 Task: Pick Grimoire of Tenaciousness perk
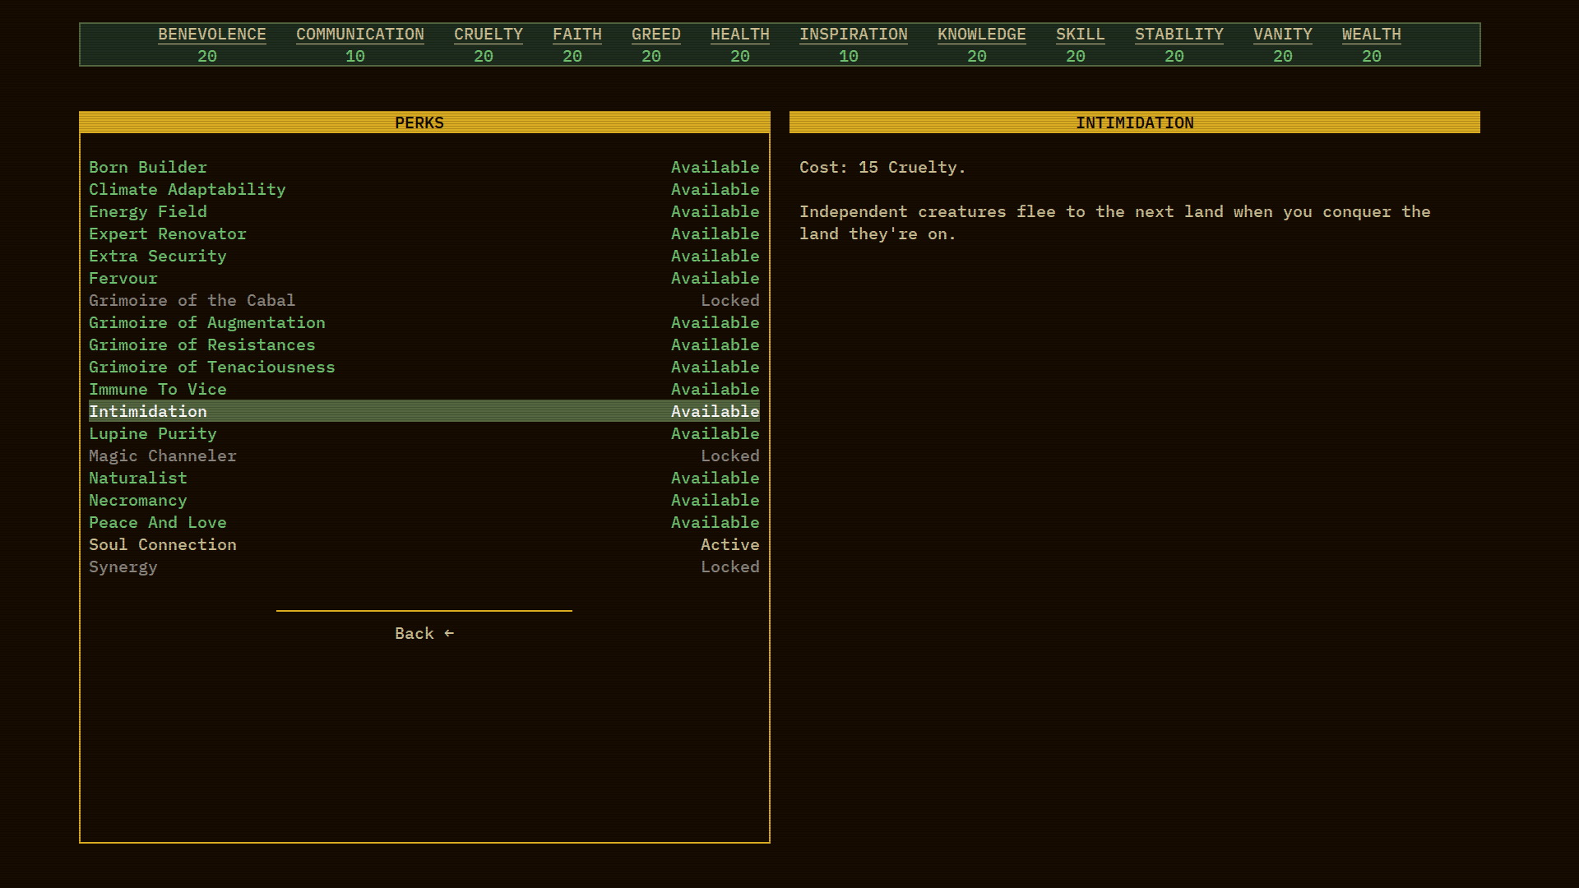tap(212, 367)
